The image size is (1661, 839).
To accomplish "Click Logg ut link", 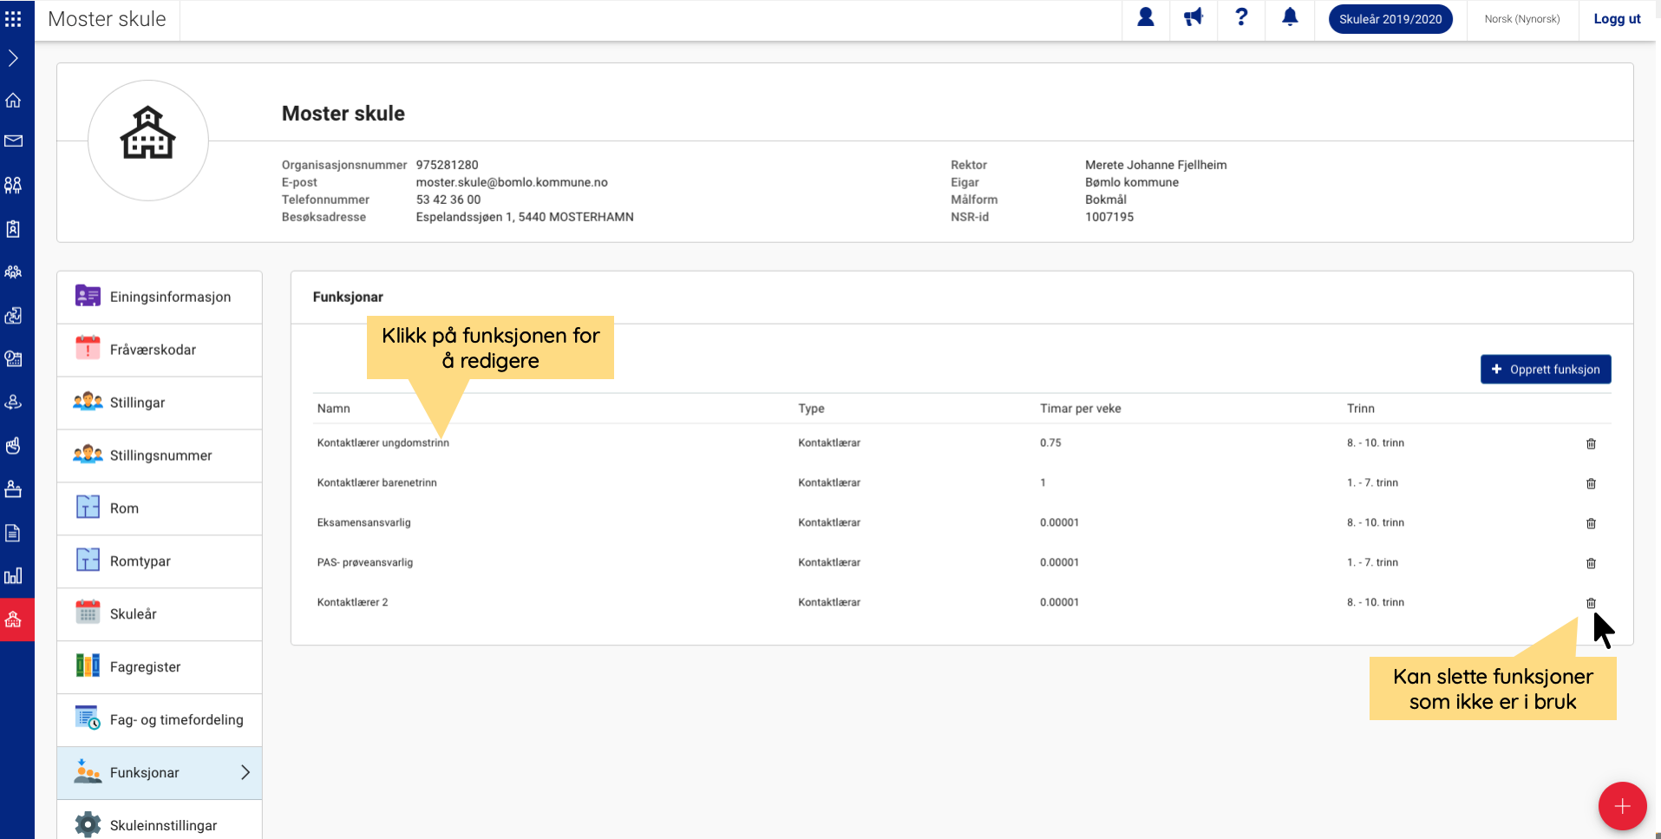I will [x=1617, y=19].
